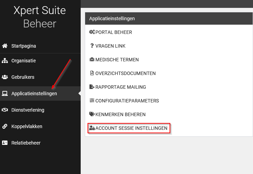Click the tag icon for Kenmerken Beheren

[x=92, y=114]
